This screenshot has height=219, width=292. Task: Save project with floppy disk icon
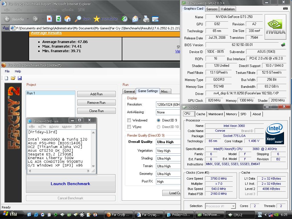[x=20, y=78]
